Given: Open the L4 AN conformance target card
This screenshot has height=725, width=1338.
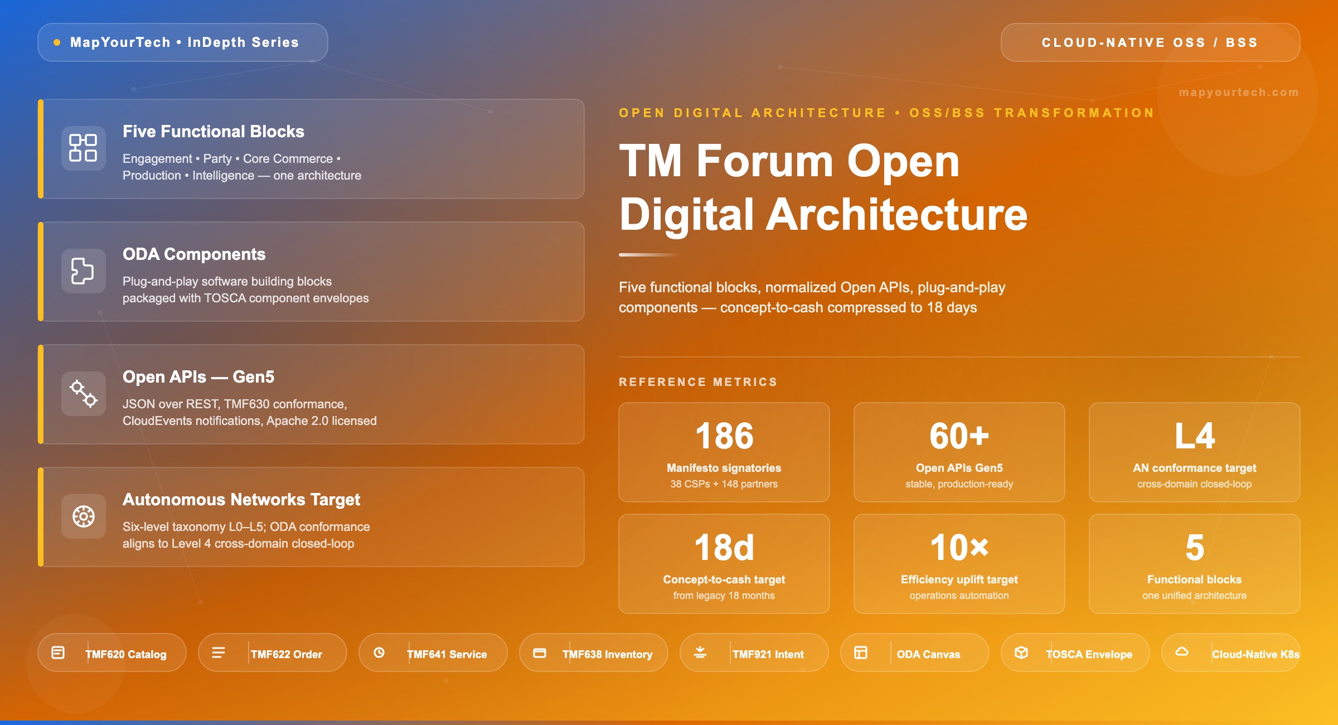Looking at the screenshot, I should 1195,452.
